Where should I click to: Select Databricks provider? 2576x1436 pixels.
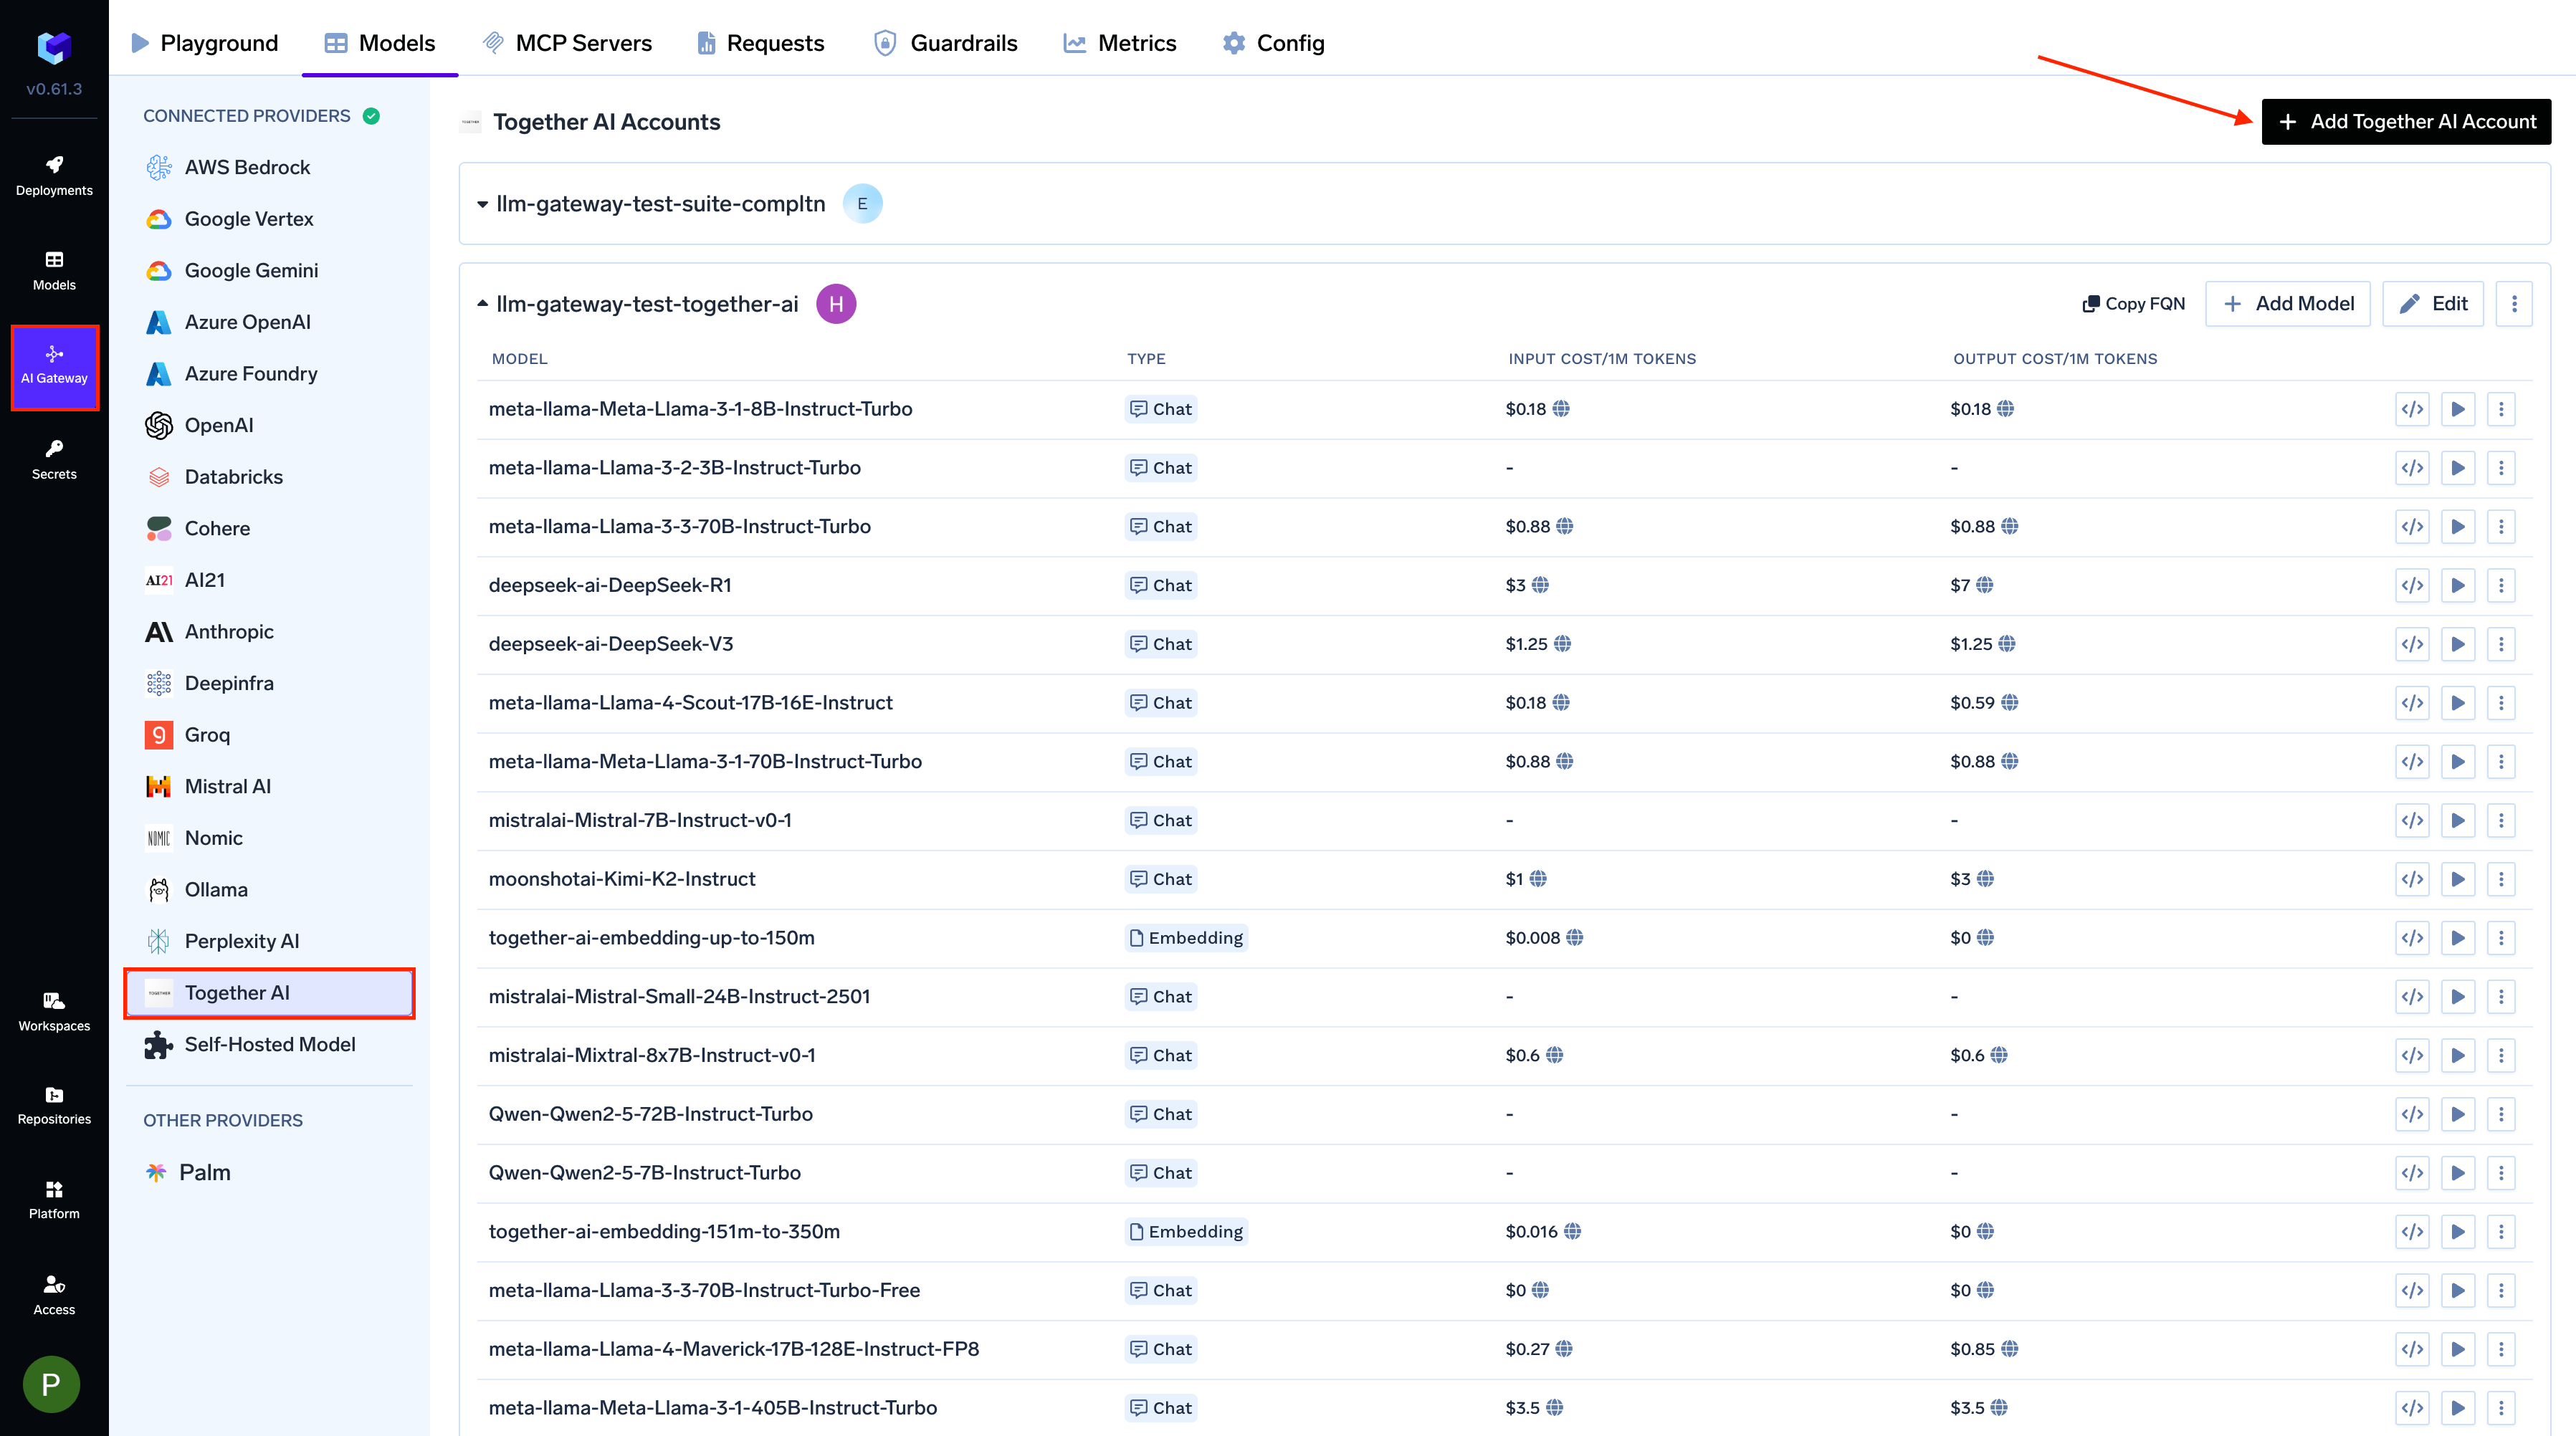tap(270, 477)
